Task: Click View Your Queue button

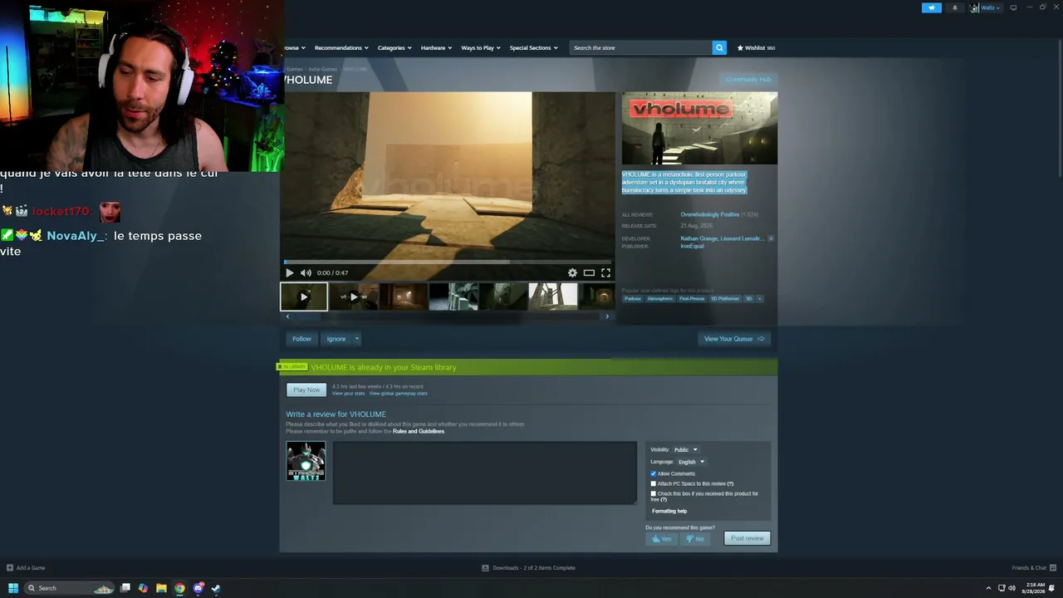Action: (x=734, y=339)
